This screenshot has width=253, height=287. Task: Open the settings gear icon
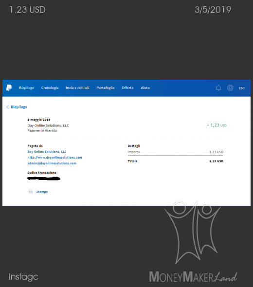coord(230,88)
